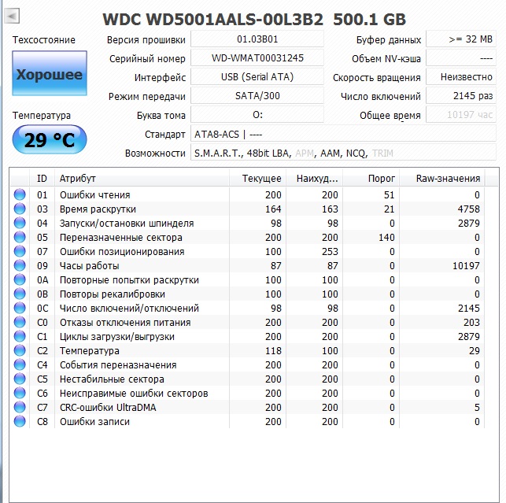Select the Переназначенные сектора attribute row
This screenshot has height=503, width=506.
click(x=247, y=237)
